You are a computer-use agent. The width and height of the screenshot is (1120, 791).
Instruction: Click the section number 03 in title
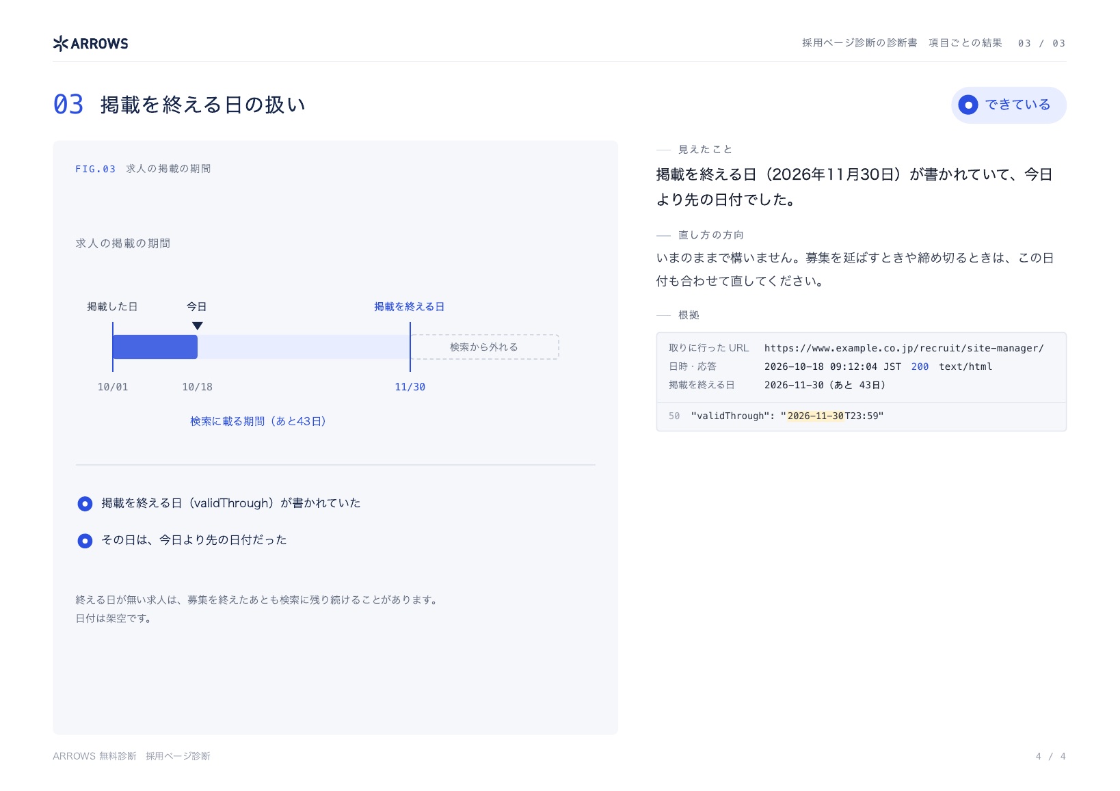coord(68,105)
